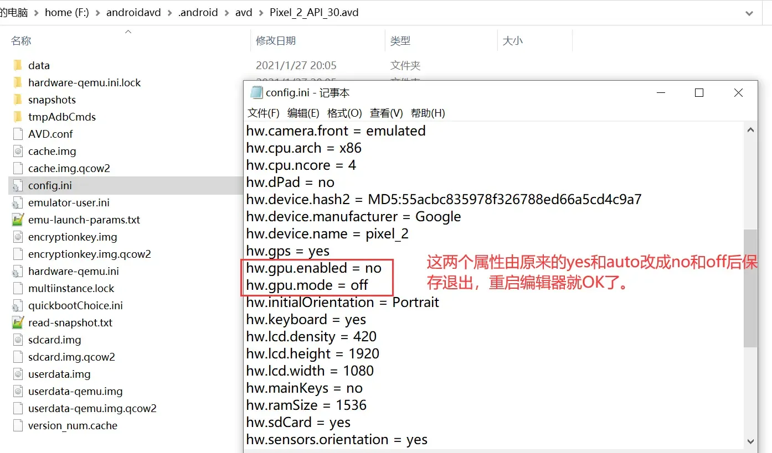This screenshot has width=772, height=453.
Task: Select the cache.img file icon
Action: pos(18,151)
